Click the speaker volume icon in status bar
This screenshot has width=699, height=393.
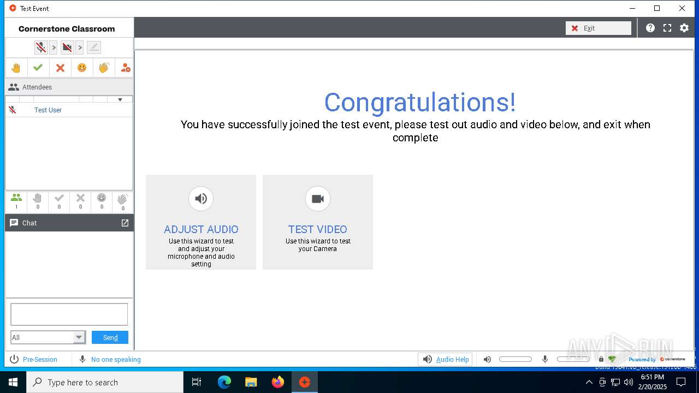(487, 359)
